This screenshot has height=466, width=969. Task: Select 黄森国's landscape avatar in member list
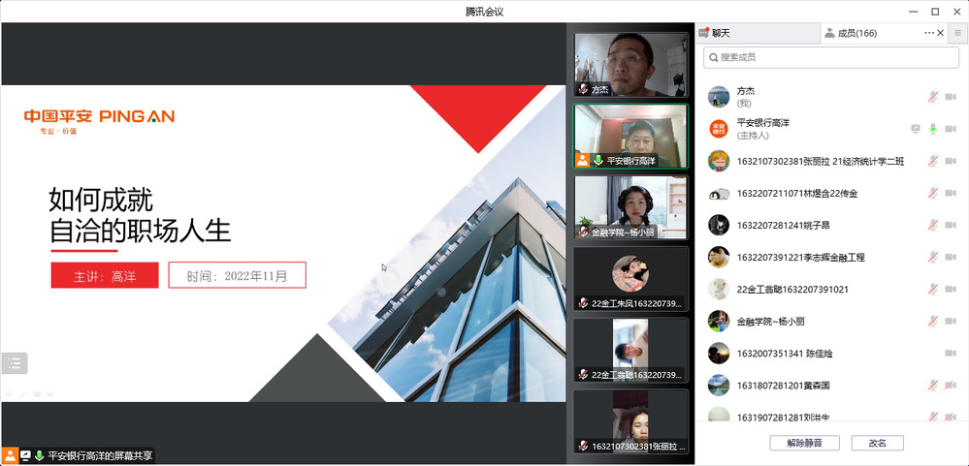coord(719,386)
